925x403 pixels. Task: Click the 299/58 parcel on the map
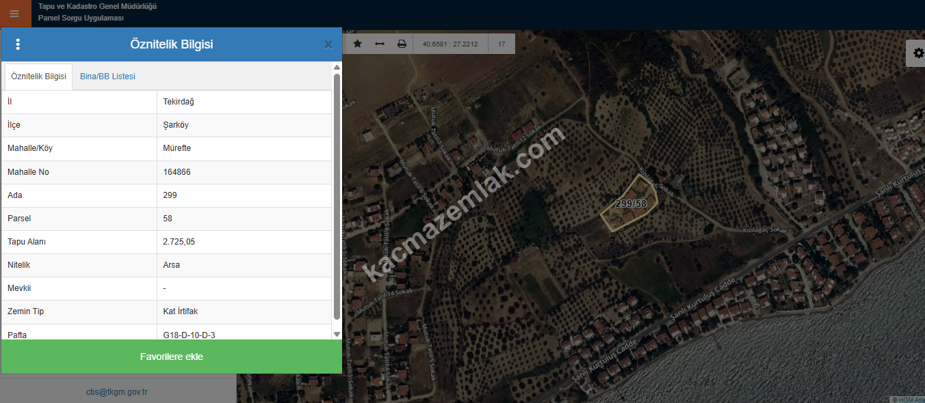(630, 204)
